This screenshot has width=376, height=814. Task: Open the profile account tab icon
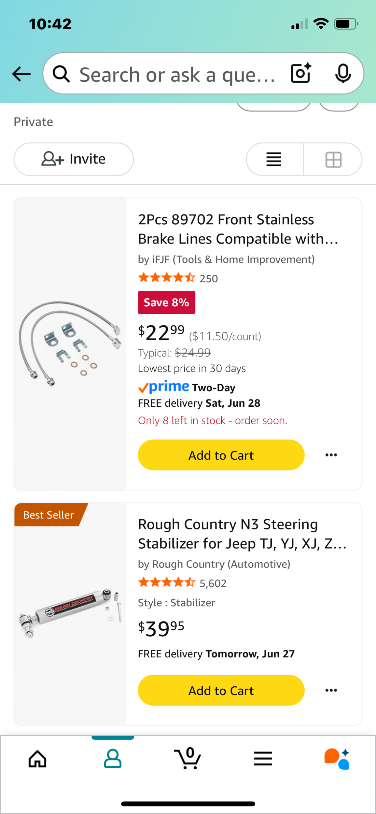[x=113, y=759]
